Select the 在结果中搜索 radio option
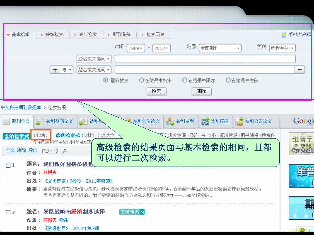 click(x=141, y=80)
